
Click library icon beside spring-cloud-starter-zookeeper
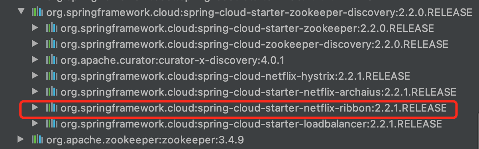pos(52,28)
